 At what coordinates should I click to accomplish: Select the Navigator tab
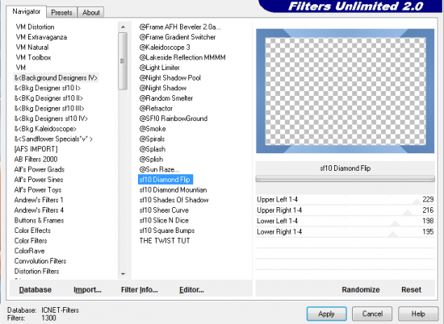click(27, 11)
